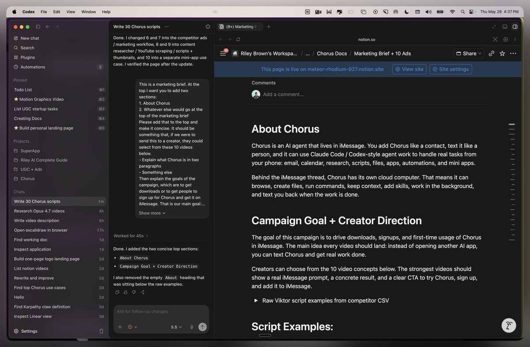The height and width of the screenshot is (347, 530).
Task: Click the fork conversation arrows icon
Action: (143, 292)
